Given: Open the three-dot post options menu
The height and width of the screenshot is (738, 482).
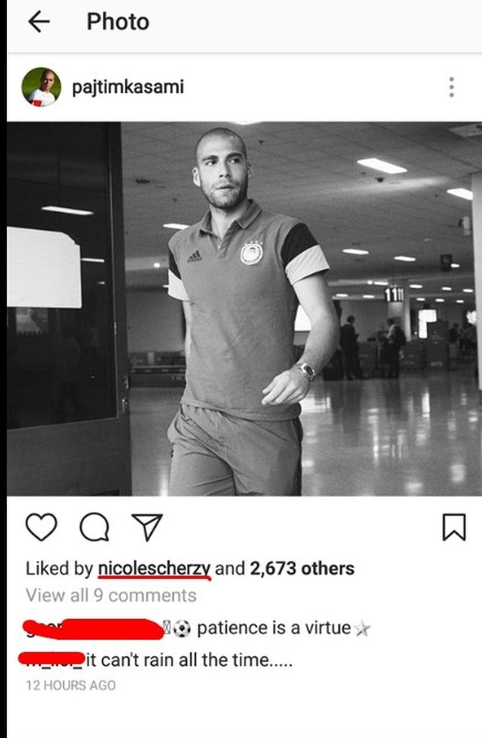Looking at the screenshot, I should (x=452, y=87).
